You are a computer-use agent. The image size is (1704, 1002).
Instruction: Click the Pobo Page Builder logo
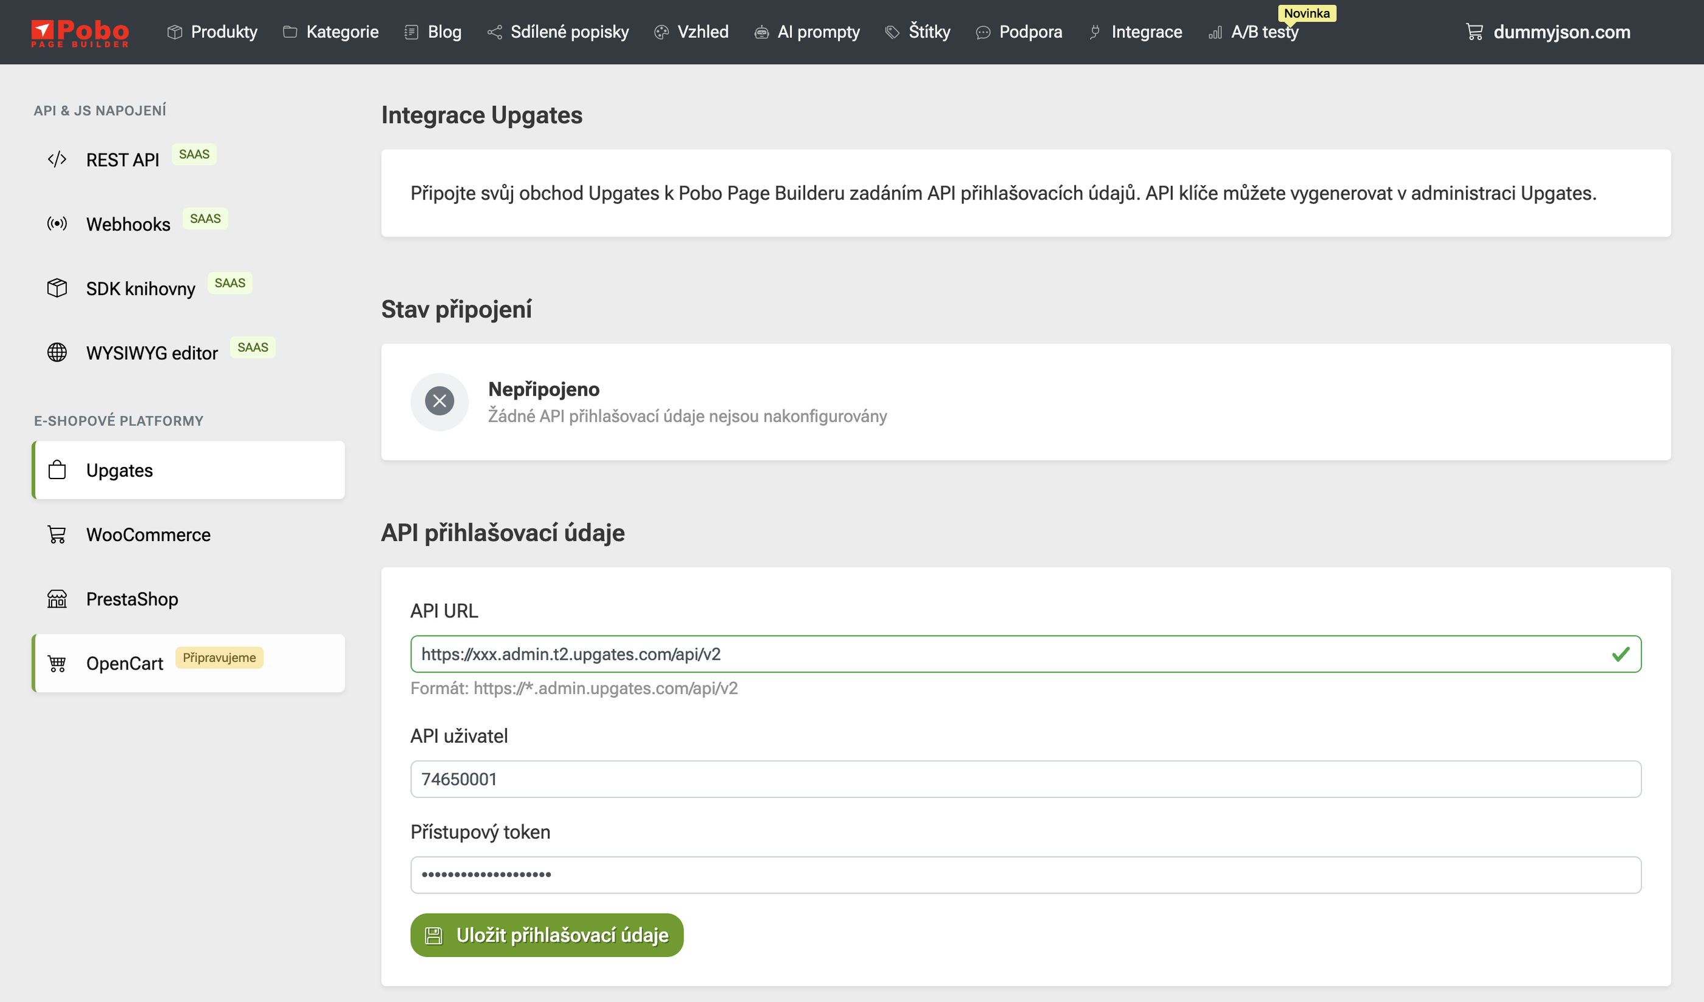pyautogui.click(x=80, y=32)
